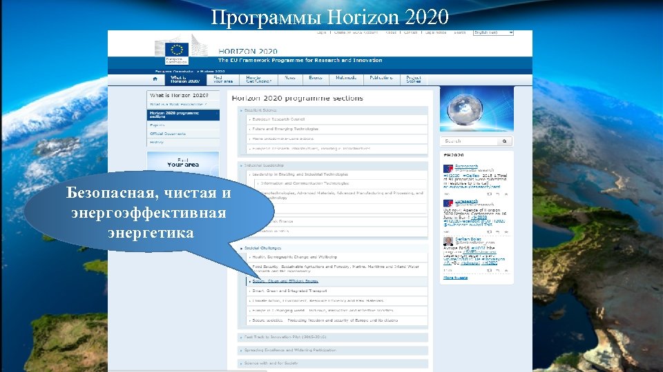Click the Home icon in navigation bar
This screenshot has width=663, height=372.
[x=155, y=79]
